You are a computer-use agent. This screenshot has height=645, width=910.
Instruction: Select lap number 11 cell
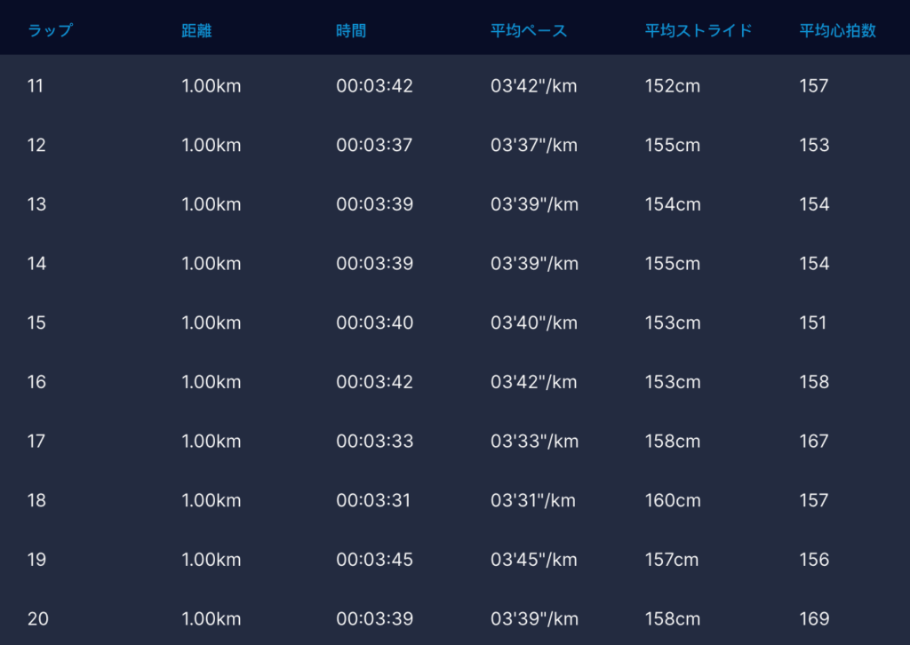(x=36, y=86)
